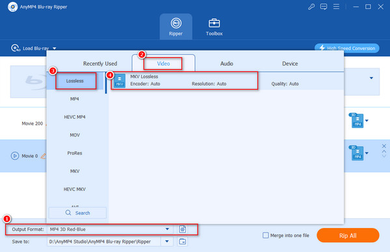Click the AnyMP4 app logo
Image resolution: width=390 pixels, height=252 pixels.
(x=12, y=6)
